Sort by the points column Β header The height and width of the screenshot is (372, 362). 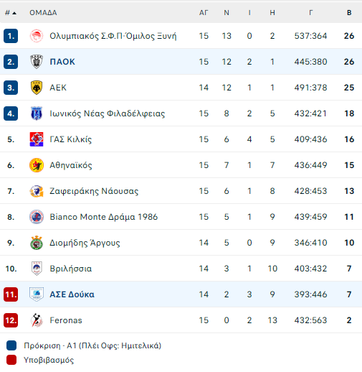click(349, 13)
